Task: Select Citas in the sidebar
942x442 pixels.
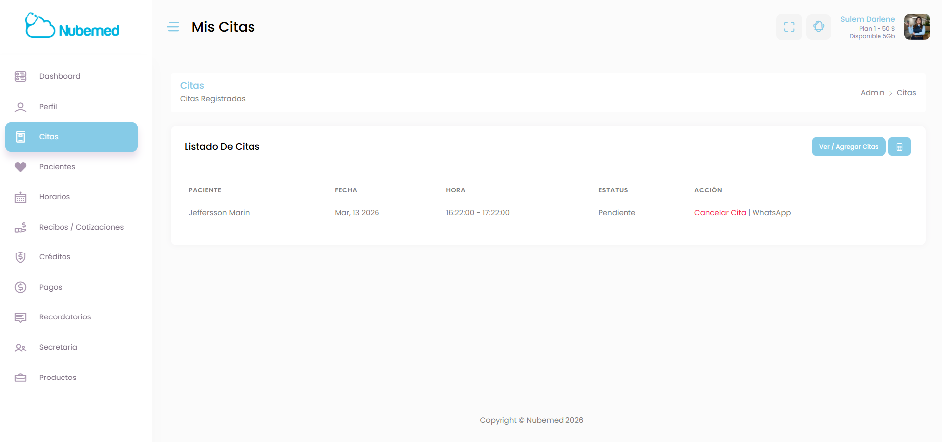Action: pos(49,137)
